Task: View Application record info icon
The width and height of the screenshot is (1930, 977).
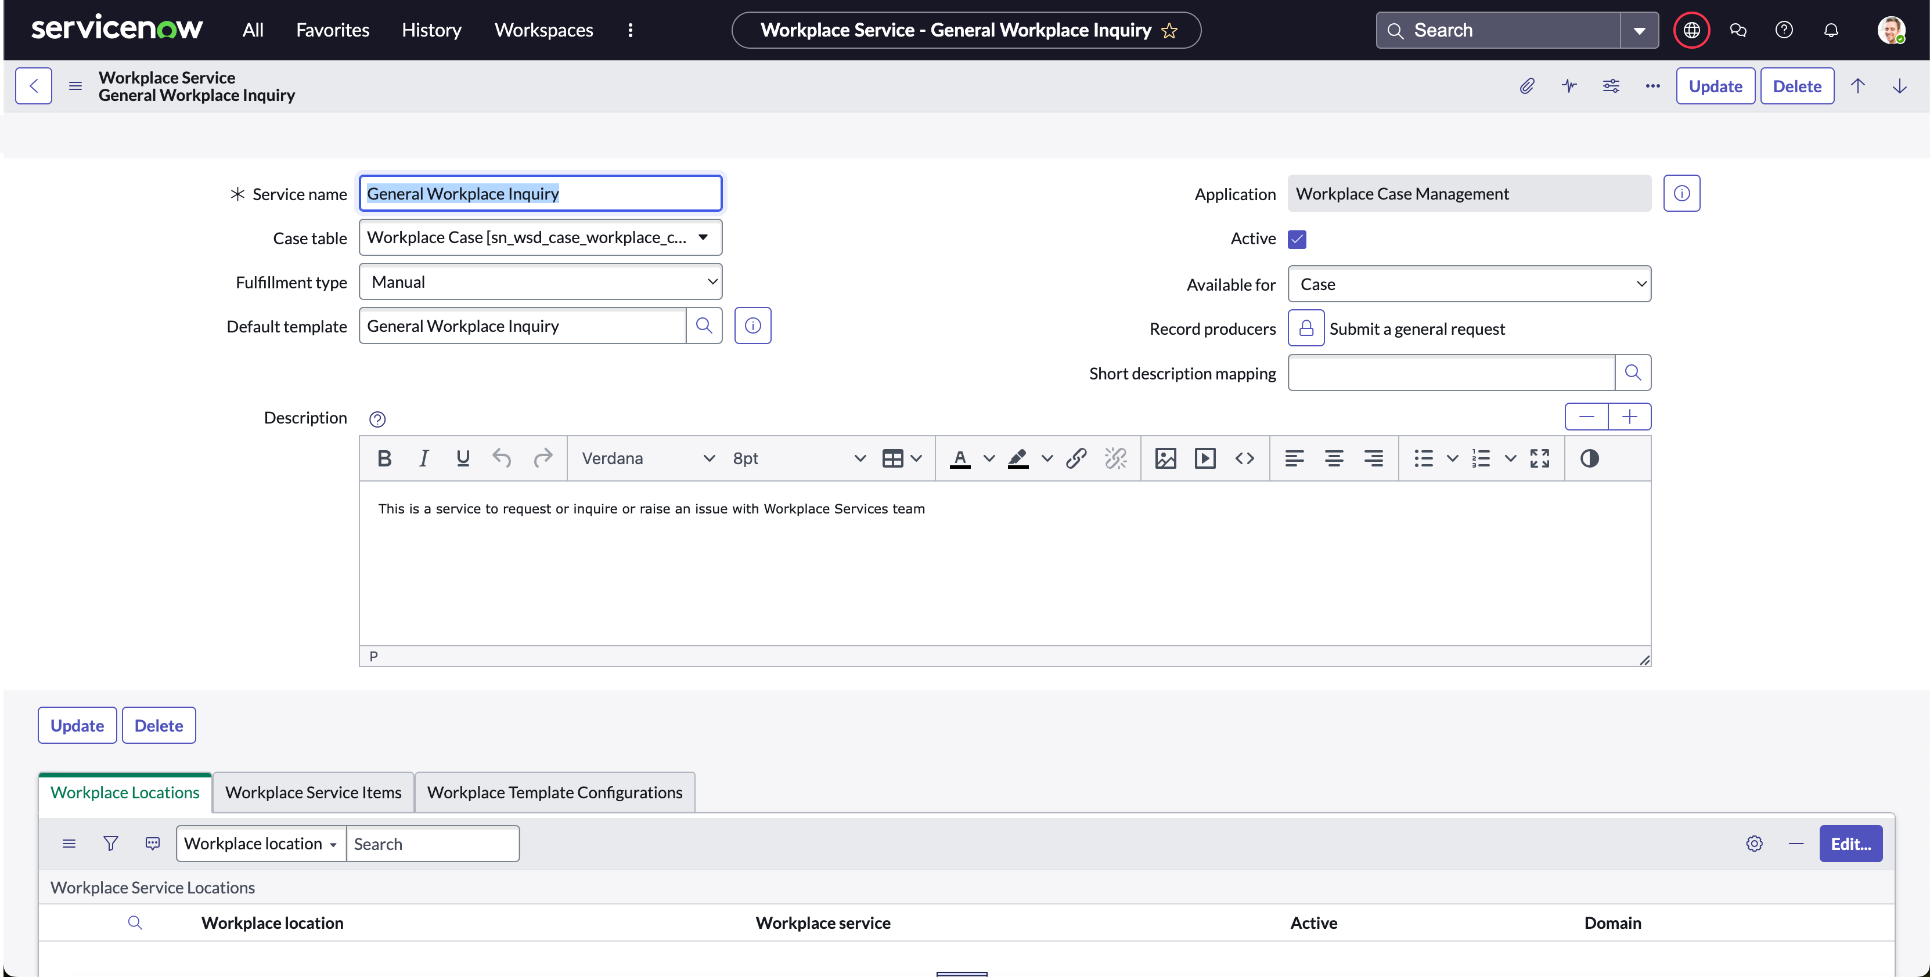Action: click(1682, 194)
